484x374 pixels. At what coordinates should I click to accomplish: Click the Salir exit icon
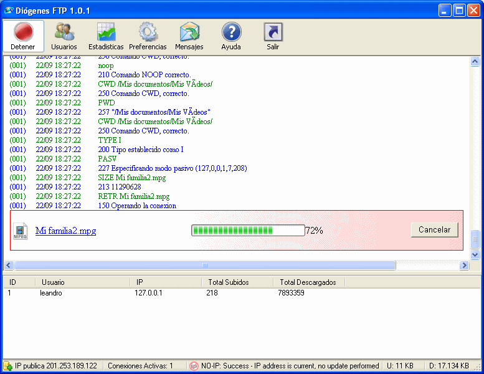click(273, 32)
